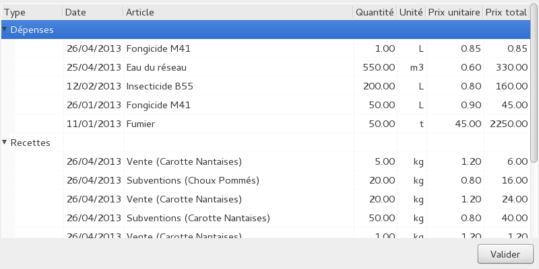539x269 pixels.
Task: Click date 12/02/2013 cell
Action: click(x=94, y=86)
